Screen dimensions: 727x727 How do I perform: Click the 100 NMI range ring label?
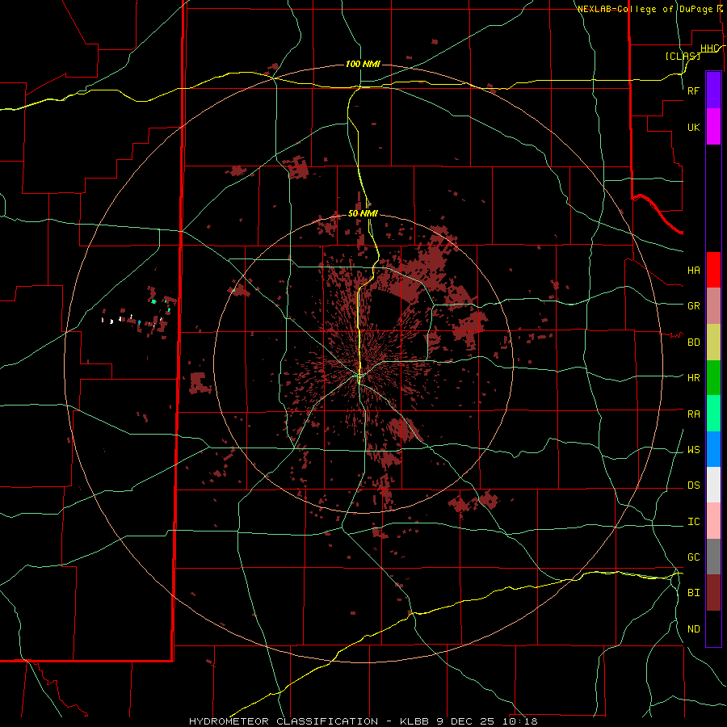click(x=363, y=64)
